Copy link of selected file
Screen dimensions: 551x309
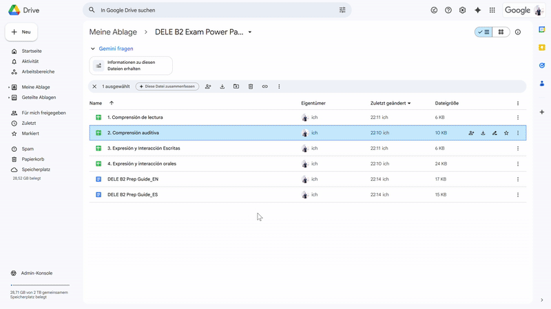[x=264, y=87]
